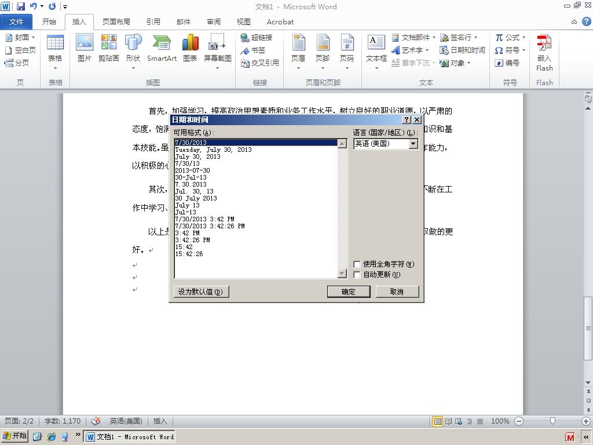
Task: Insert a Cross-reference (交叉引用)
Action: [260, 63]
